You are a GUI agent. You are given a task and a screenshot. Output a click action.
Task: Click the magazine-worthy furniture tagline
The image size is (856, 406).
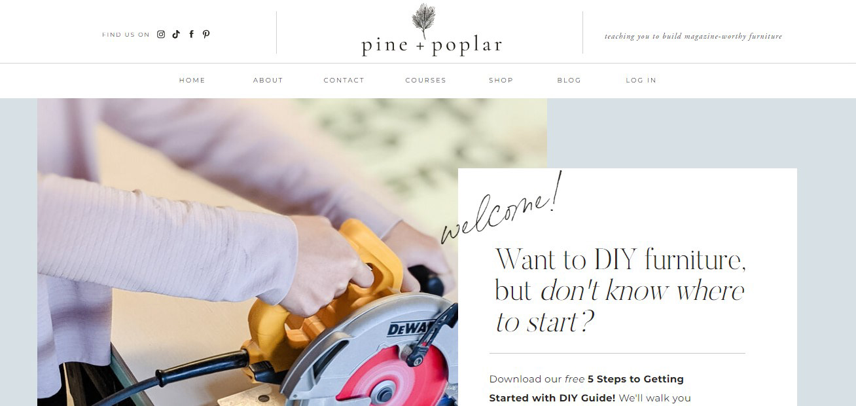tap(693, 37)
